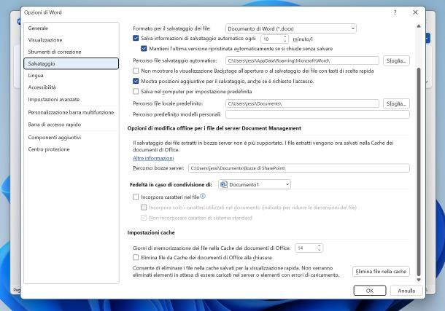Enable Salva nel computer per impostazione predefinita
445x311 pixels.
coord(136,92)
